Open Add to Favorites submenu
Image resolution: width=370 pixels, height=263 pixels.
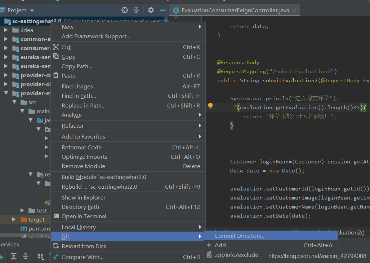128,137
